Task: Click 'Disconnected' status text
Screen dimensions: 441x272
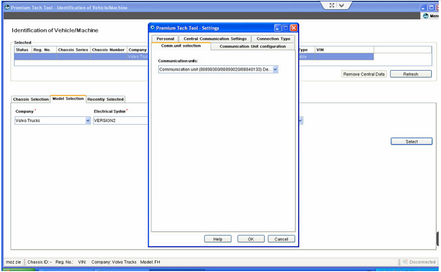Action: [x=422, y=262]
